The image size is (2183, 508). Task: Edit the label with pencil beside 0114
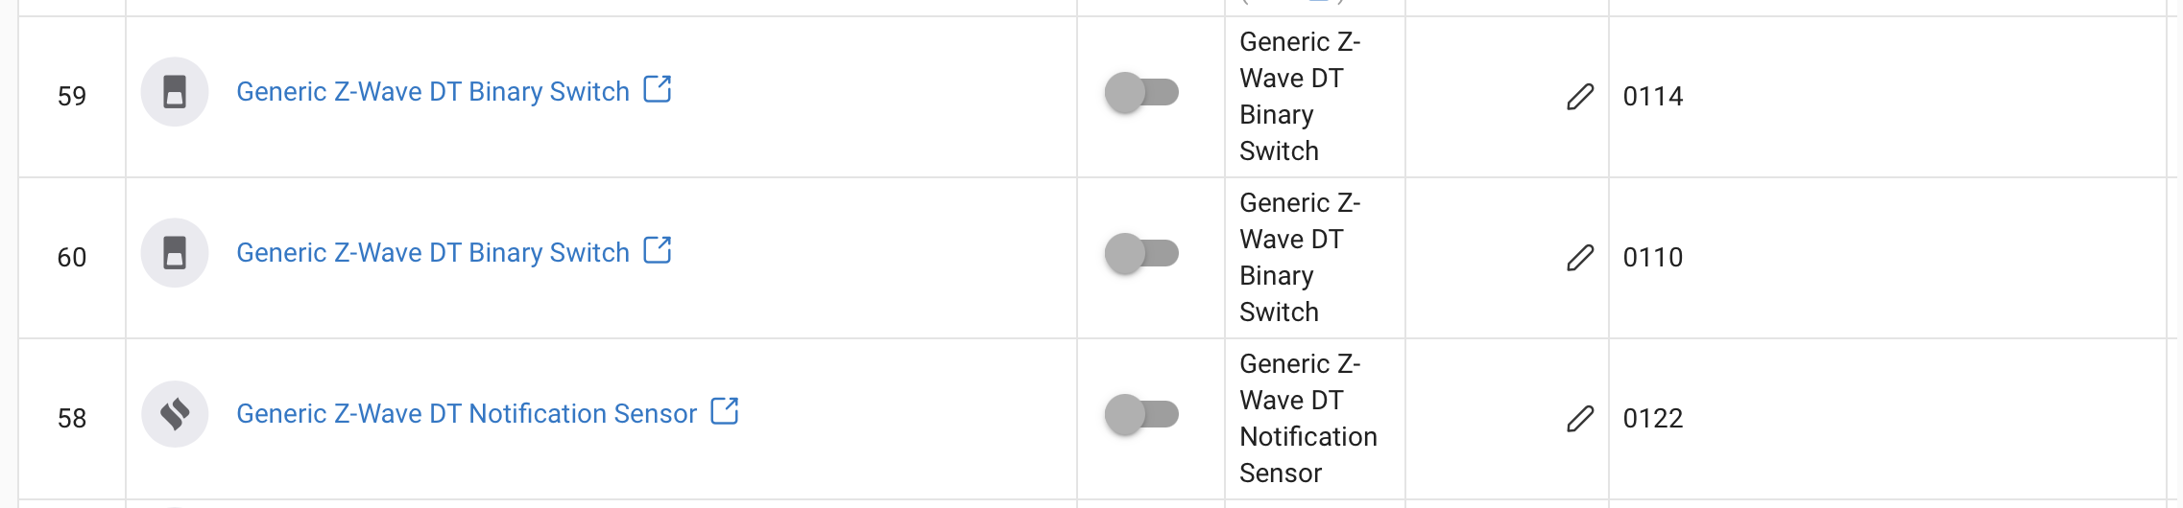point(1580,97)
